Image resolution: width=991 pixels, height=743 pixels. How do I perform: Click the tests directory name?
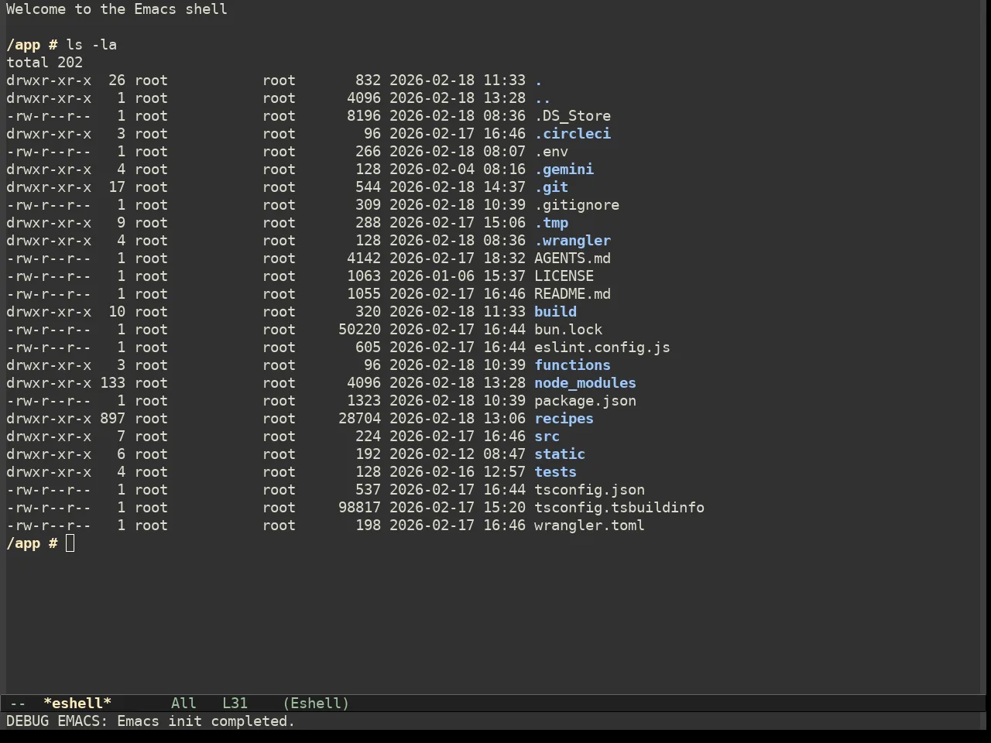point(555,472)
